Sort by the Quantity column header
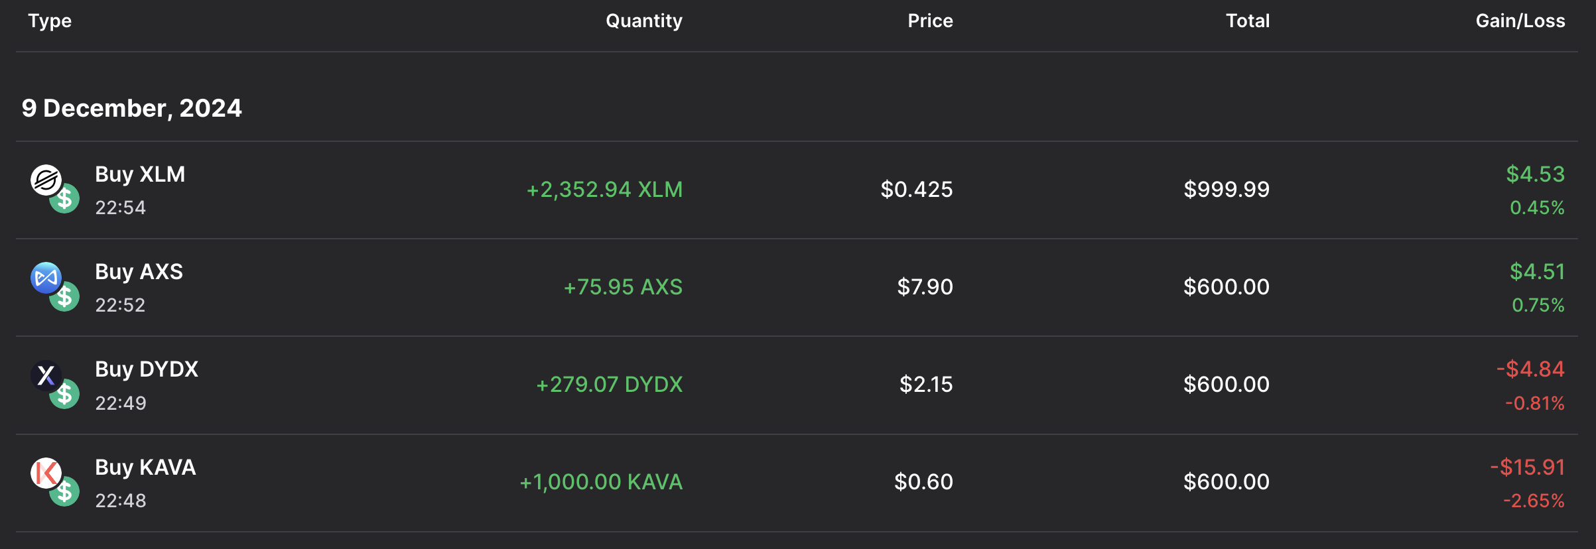The width and height of the screenshot is (1596, 549). (643, 21)
